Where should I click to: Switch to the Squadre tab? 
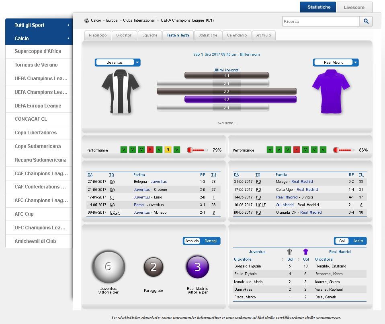tap(150, 35)
